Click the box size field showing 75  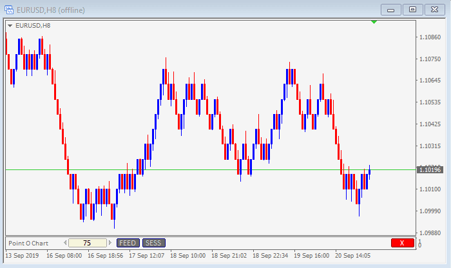pos(88,243)
